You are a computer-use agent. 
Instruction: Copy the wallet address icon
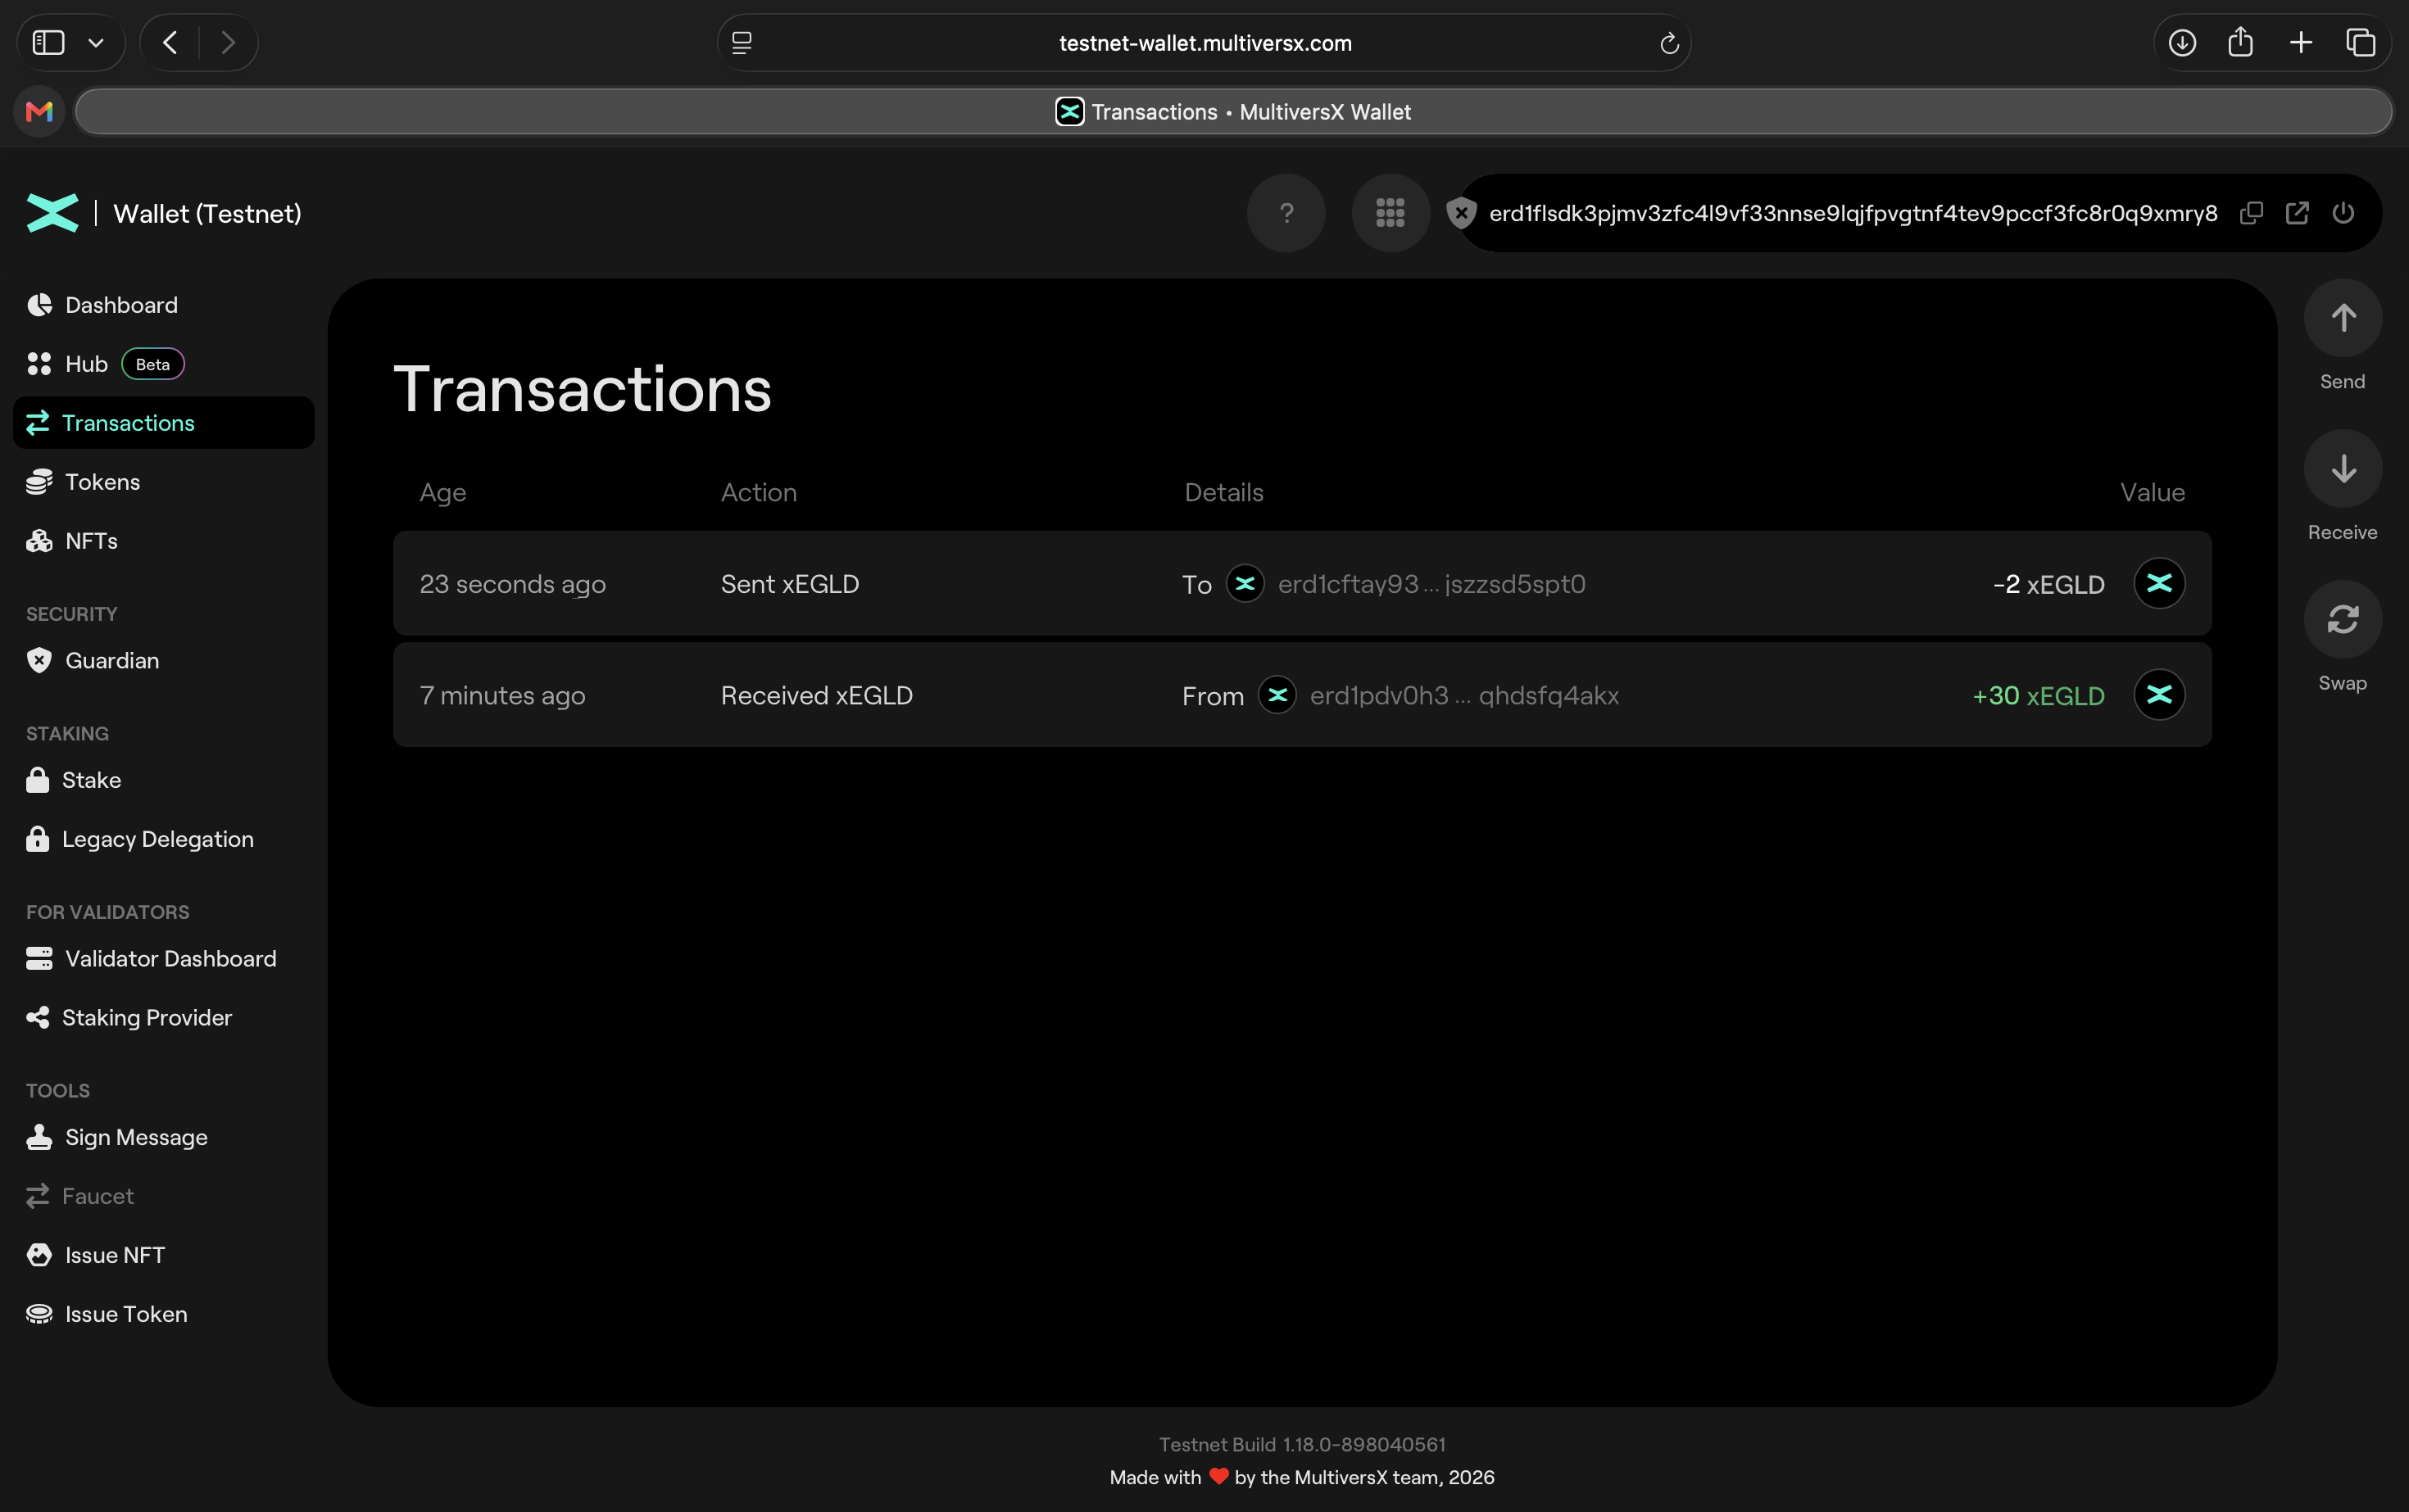pos(2251,213)
